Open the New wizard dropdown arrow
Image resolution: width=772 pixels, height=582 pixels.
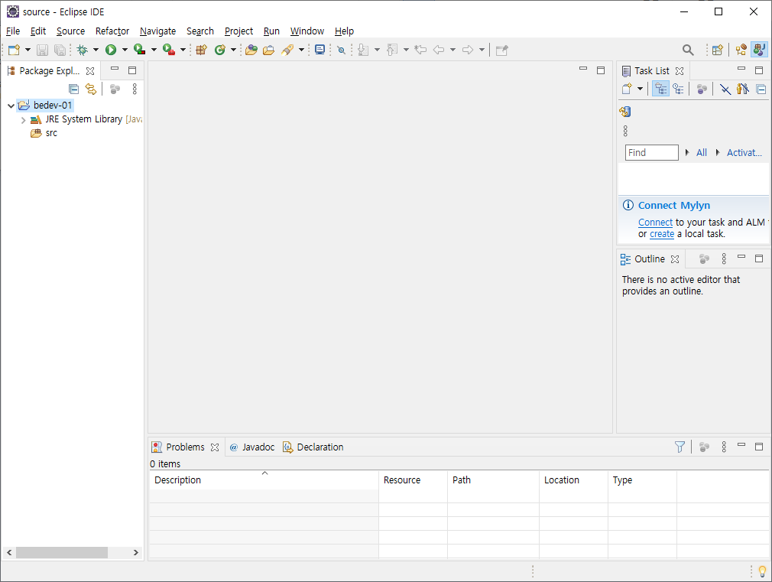click(28, 50)
